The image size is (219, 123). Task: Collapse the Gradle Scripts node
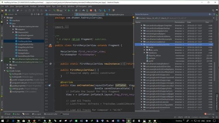pos(5,71)
